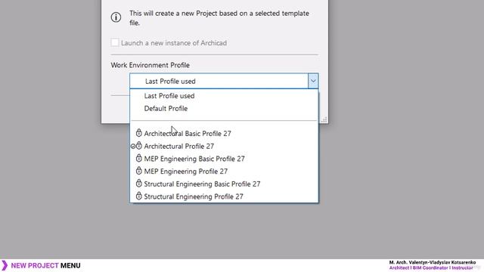The width and height of the screenshot is (484, 272).
Task: Click lock icon beside Structural Engineering Profile 27
Action: coord(139,196)
